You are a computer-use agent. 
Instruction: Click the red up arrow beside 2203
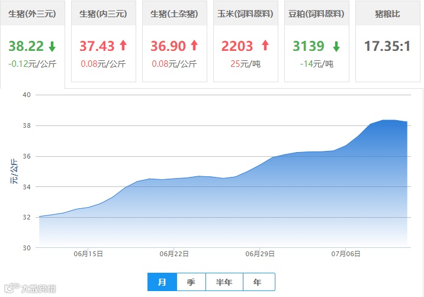point(265,45)
